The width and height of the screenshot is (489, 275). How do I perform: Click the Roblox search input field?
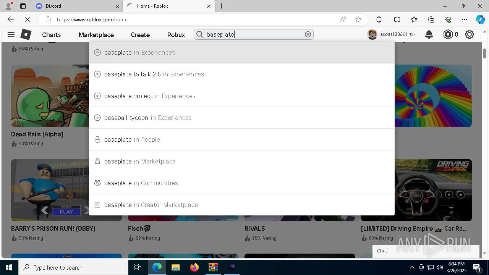pos(254,34)
